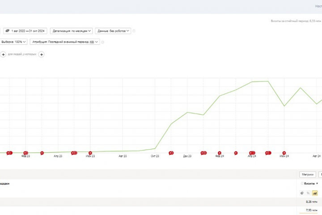Click plus button right of 'для людей, у которых'
This screenshot has height=215, width=322.
(x=41, y=54)
